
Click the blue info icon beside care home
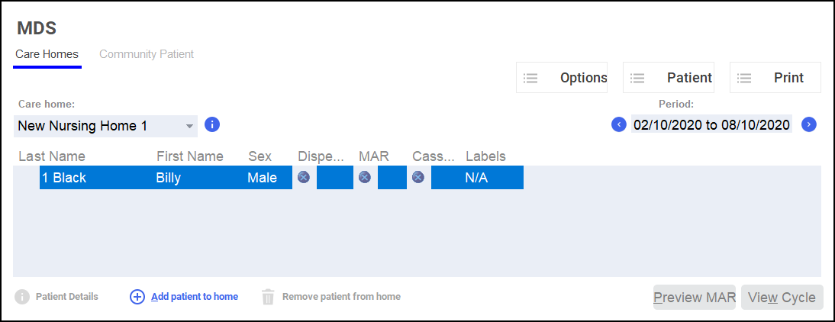point(212,124)
